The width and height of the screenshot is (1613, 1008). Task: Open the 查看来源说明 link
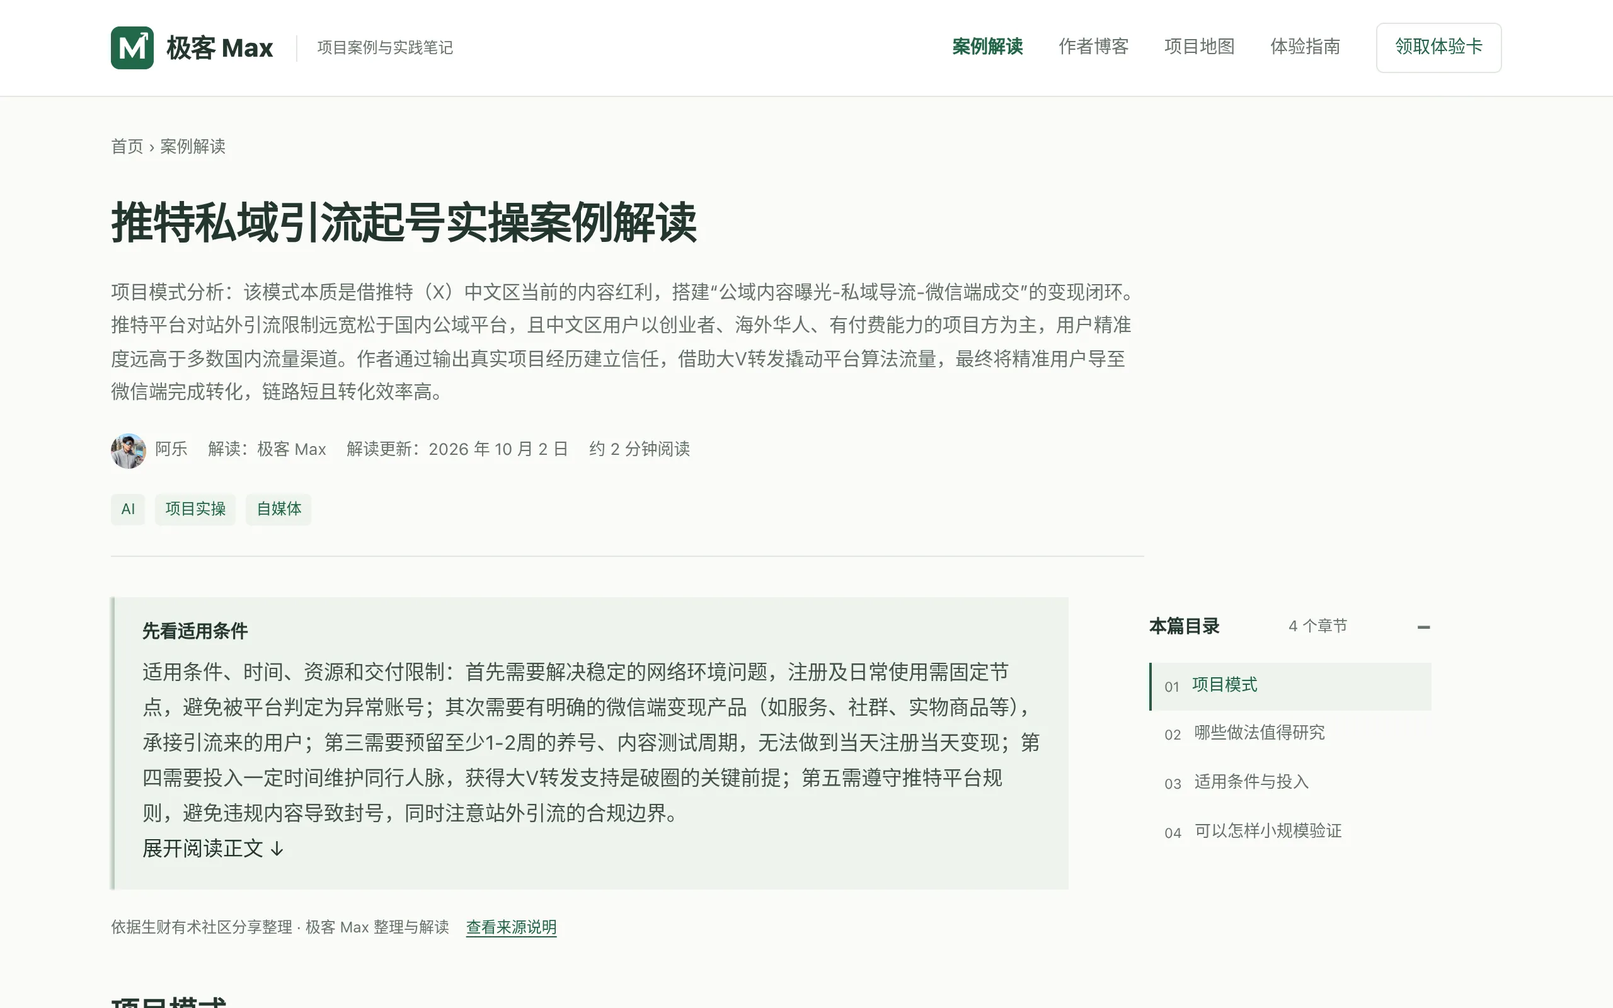[x=511, y=927]
